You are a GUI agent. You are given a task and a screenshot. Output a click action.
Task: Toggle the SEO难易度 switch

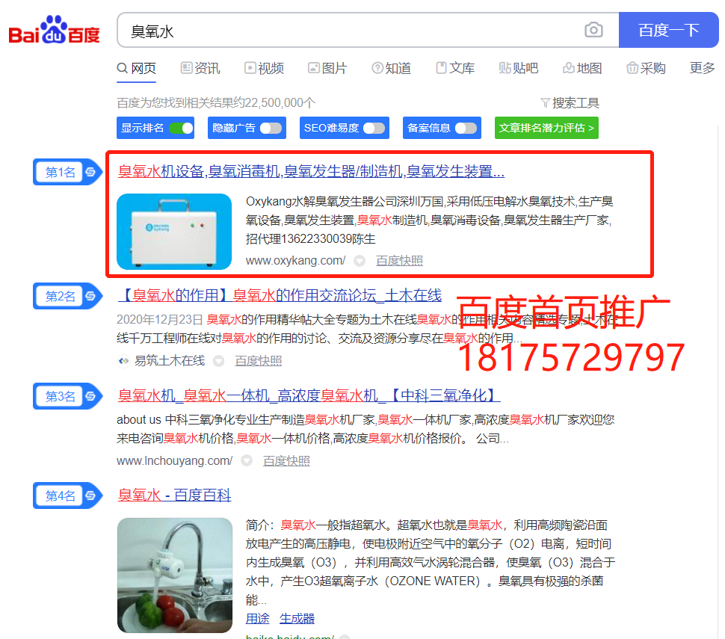pyautogui.click(x=374, y=128)
